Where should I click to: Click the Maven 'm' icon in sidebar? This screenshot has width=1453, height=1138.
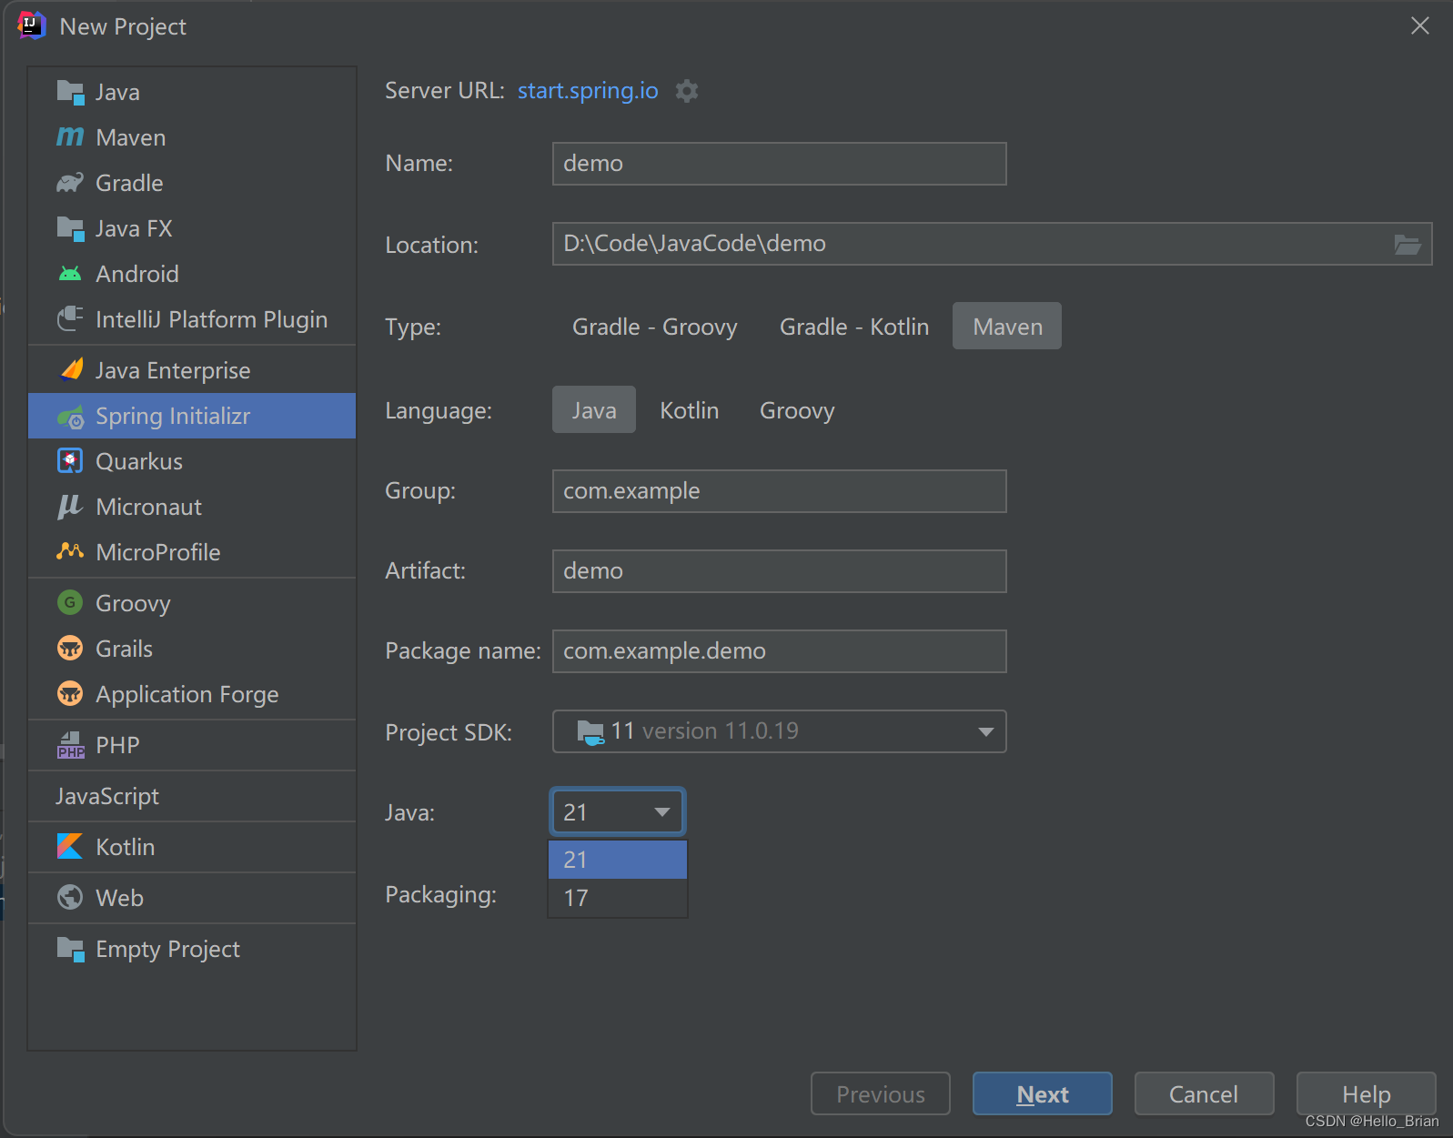70,137
